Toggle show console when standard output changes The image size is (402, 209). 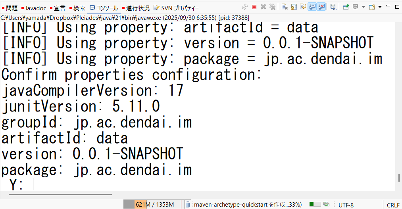pos(312,7)
